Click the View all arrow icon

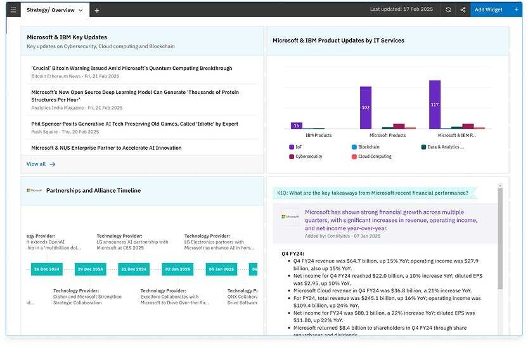pyautogui.click(x=53, y=164)
